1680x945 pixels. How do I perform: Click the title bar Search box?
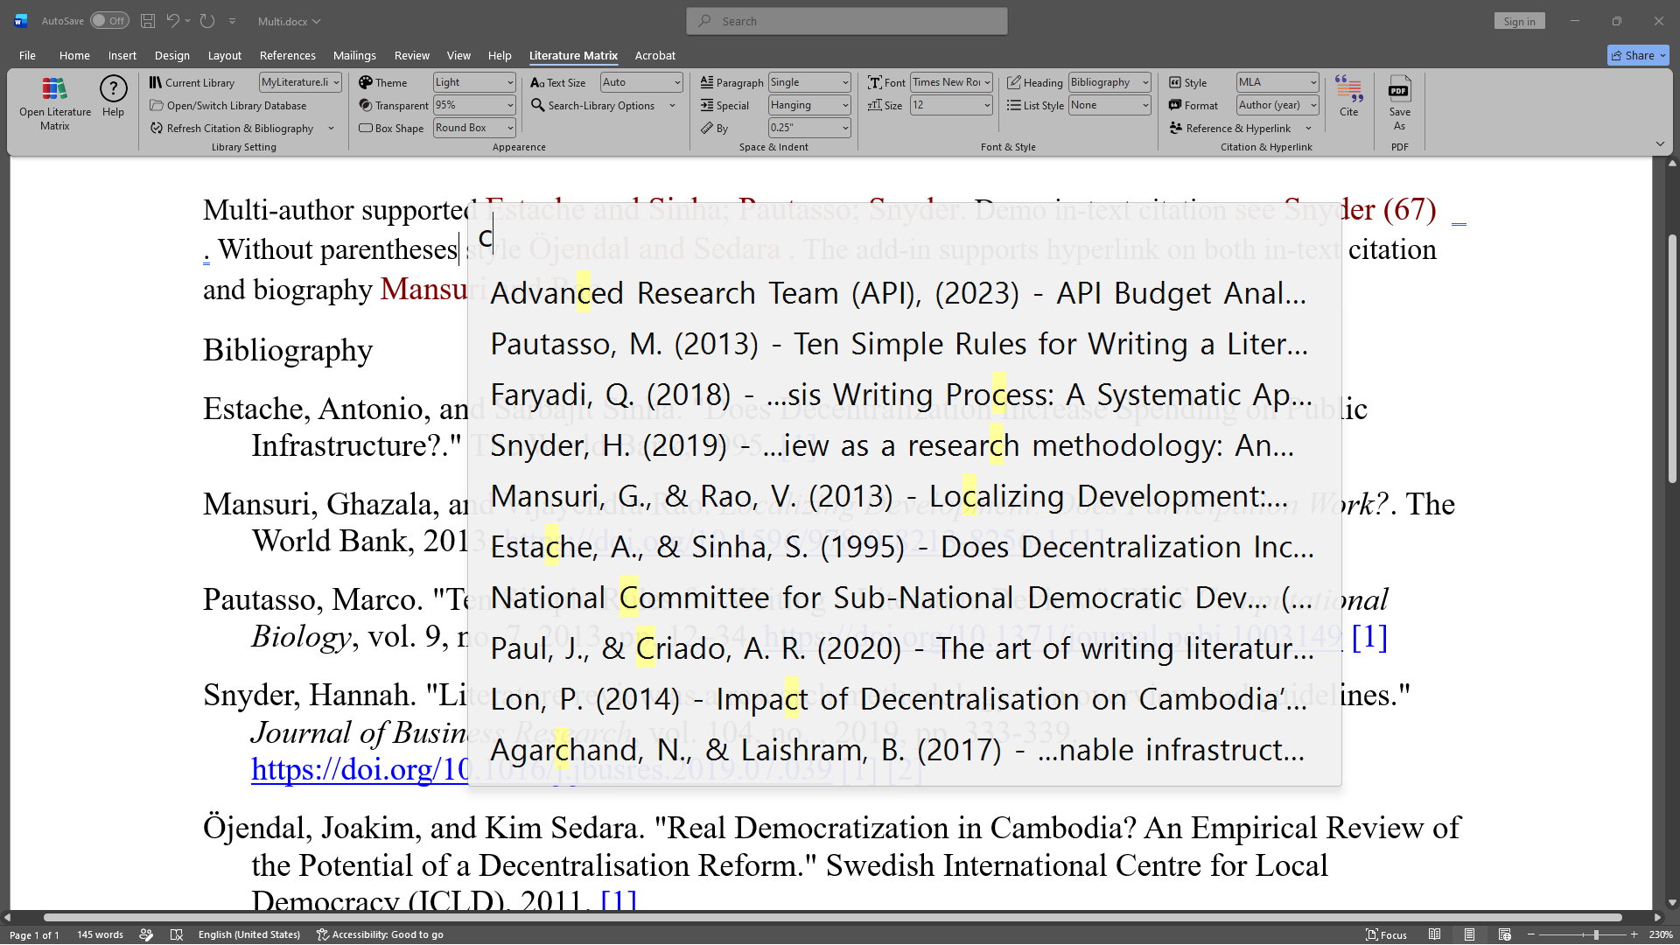pyautogui.click(x=847, y=21)
